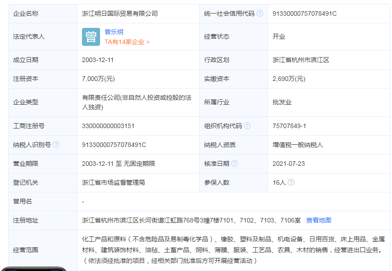Select organization code 75707849-1
The height and width of the screenshot is (271, 392).
[x=289, y=126]
